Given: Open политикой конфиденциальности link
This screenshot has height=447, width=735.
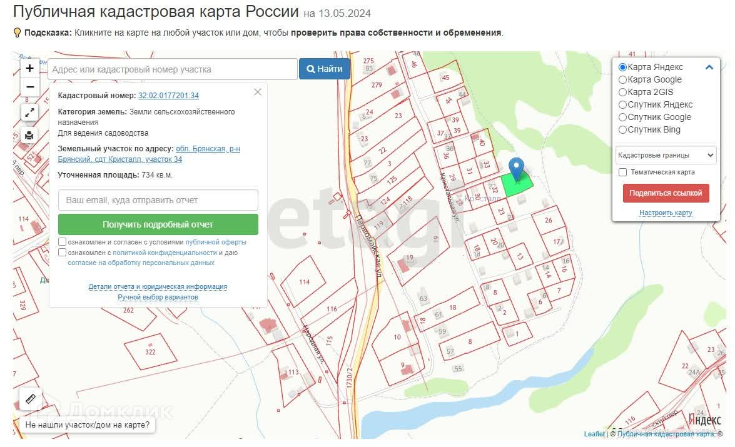Looking at the screenshot, I should (x=165, y=253).
